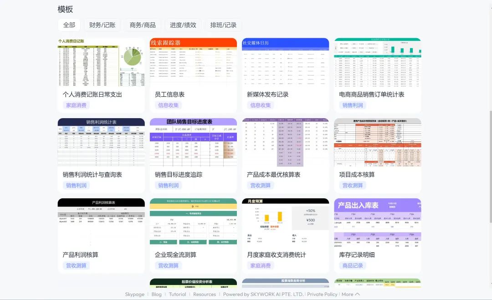Open the Skypage footer link
This screenshot has width=492, height=300.
pyautogui.click(x=134, y=294)
